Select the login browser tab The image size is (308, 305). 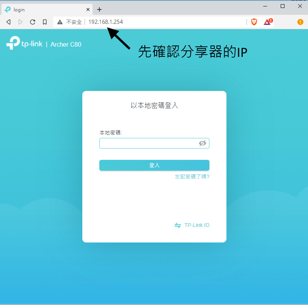[47, 9]
